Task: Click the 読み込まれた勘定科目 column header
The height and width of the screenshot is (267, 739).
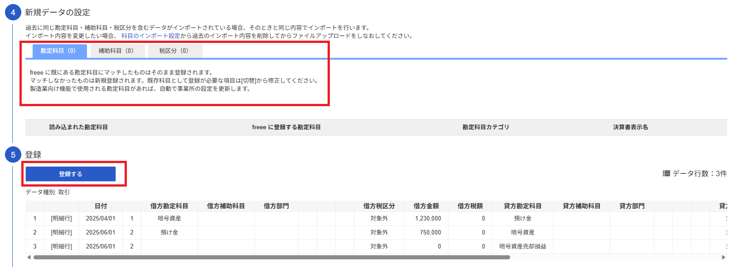Action: (x=78, y=127)
